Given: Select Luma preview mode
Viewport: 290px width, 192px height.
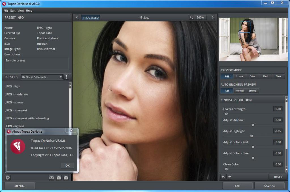Looking at the screenshot, I should (x=240, y=76).
